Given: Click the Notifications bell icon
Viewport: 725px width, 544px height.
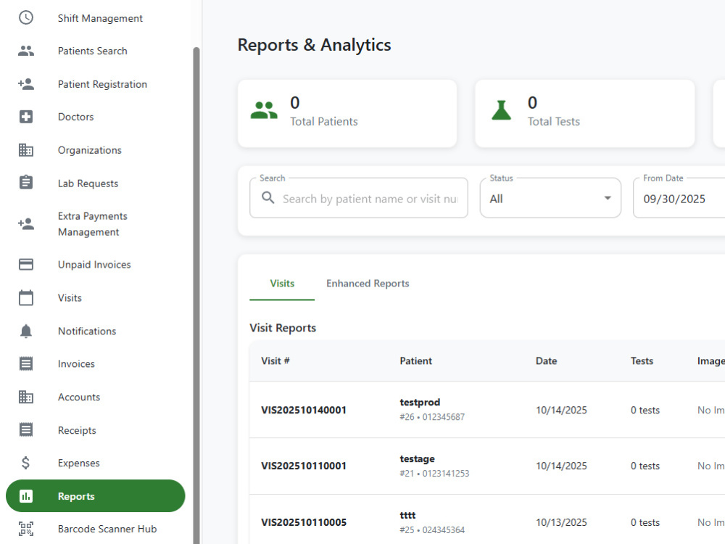Looking at the screenshot, I should (26, 331).
